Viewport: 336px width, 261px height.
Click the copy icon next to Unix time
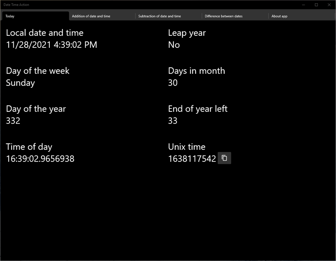(224, 158)
